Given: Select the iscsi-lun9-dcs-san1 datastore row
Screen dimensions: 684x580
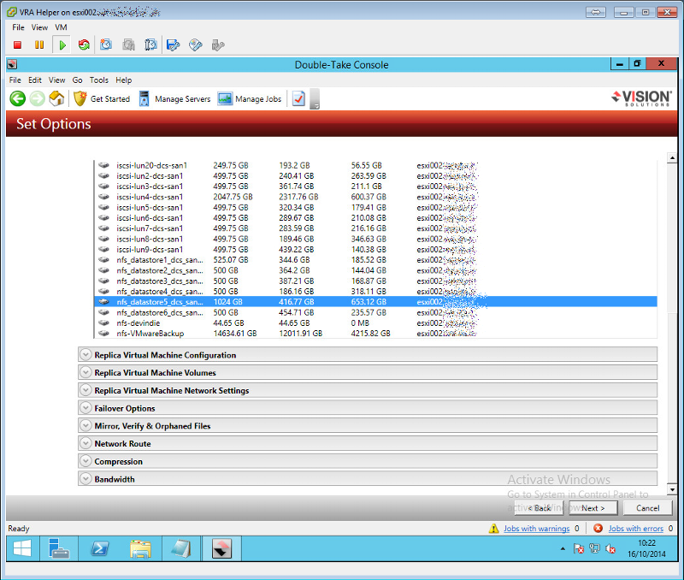Looking at the screenshot, I should coord(375,250).
